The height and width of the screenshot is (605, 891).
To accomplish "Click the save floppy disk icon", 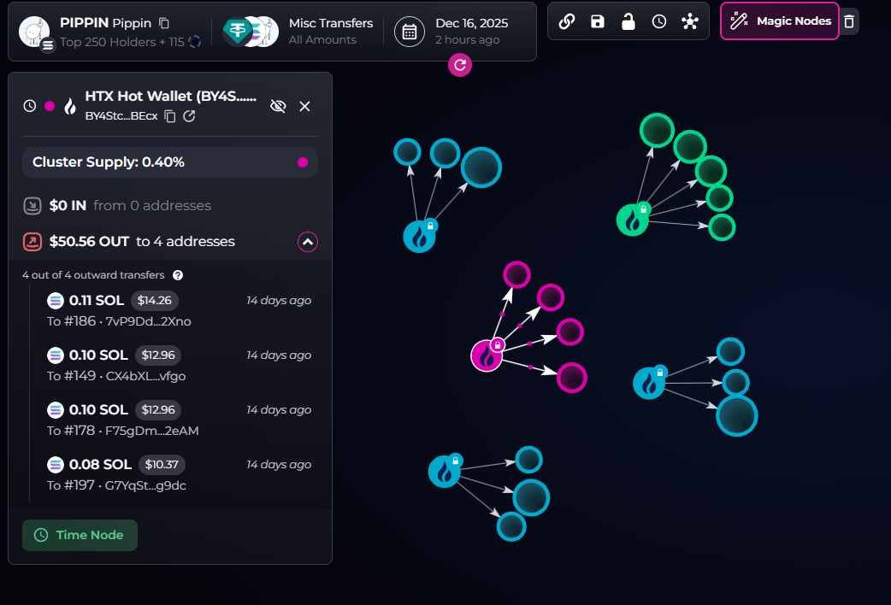I will (x=598, y=21).
